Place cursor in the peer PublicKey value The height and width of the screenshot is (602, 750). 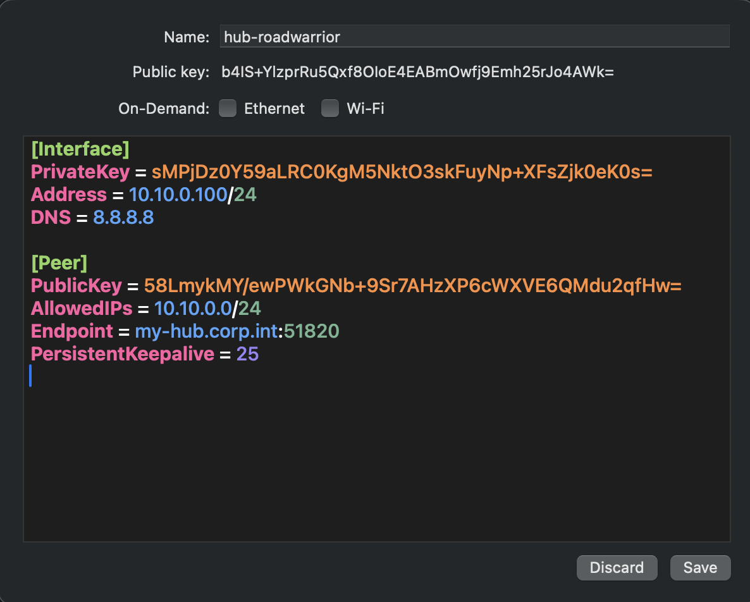coord(413,286)
